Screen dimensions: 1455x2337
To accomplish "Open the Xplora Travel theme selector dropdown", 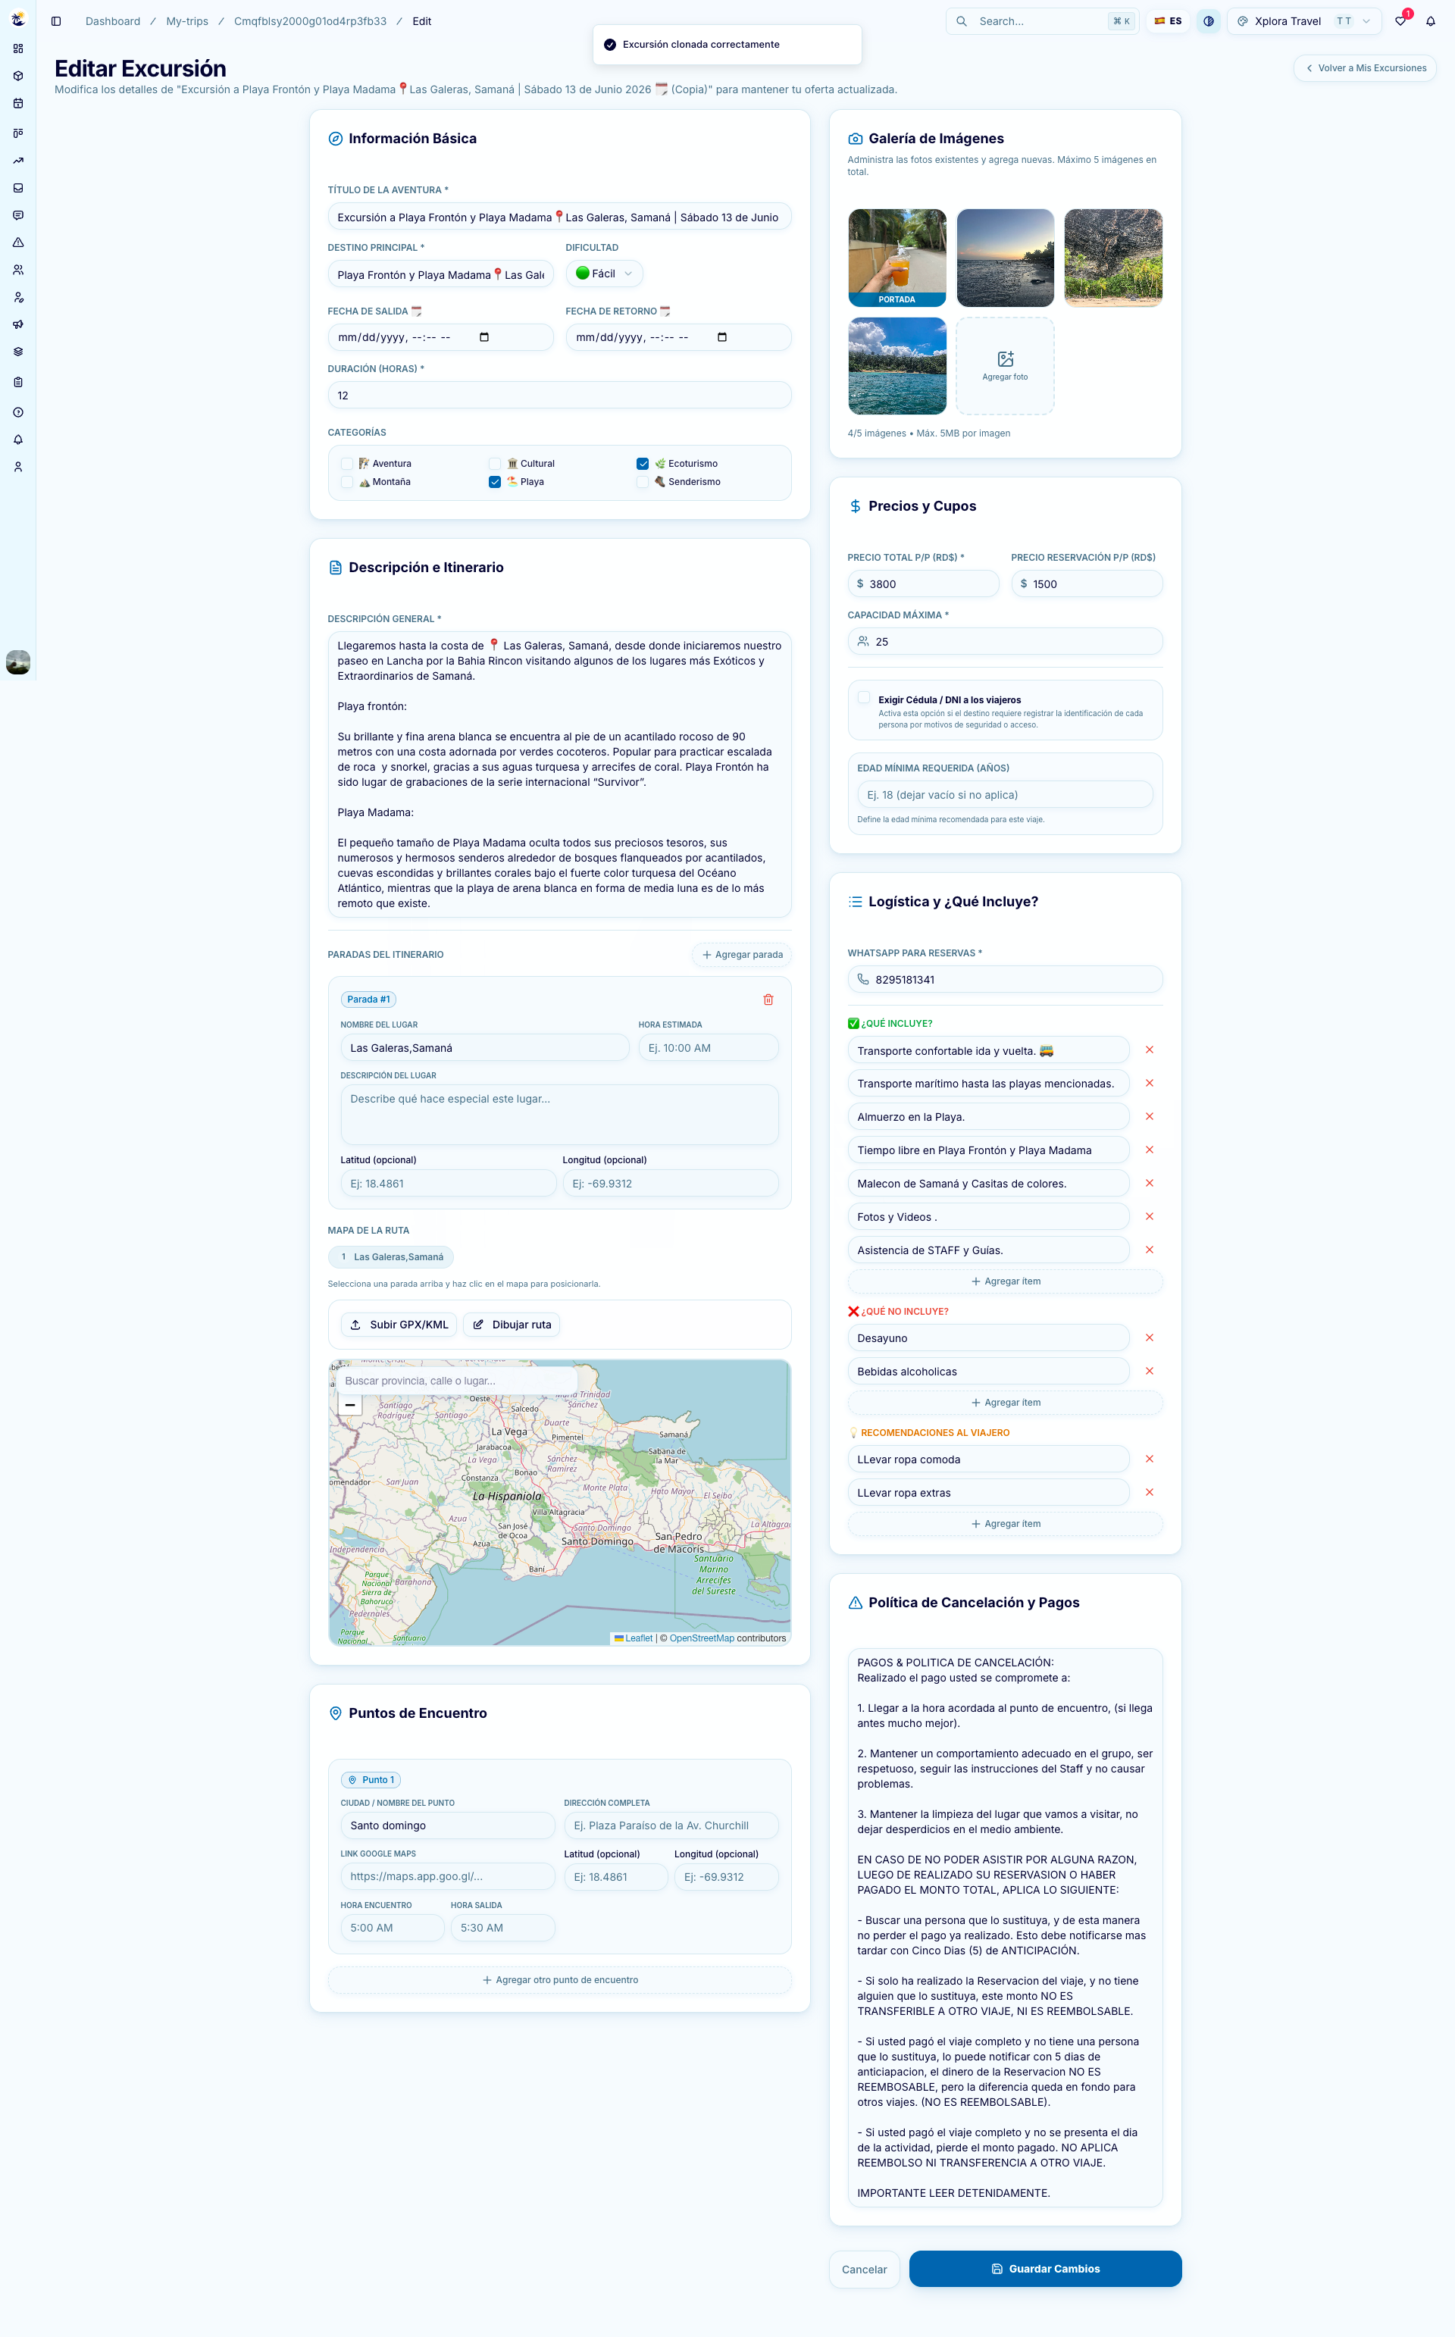I will tap(1304, 21).
